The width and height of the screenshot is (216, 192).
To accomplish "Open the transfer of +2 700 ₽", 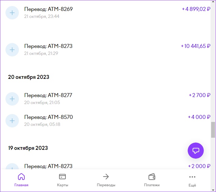I will (200, 95).
